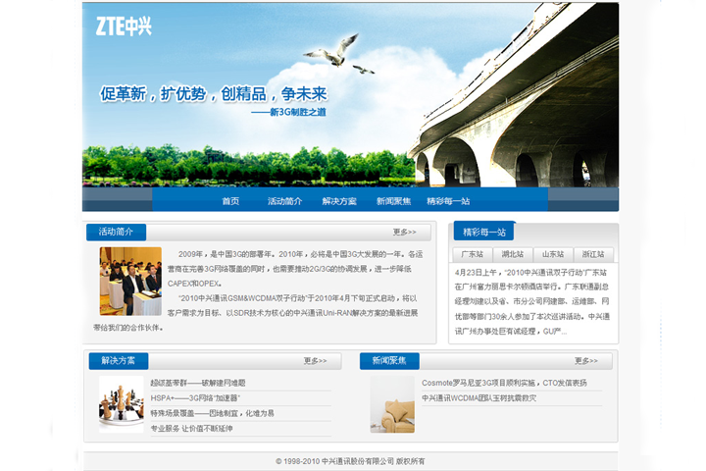Open the 浙江站 tab
Viewport: 706px width, 471px height.
coord(592,254)
